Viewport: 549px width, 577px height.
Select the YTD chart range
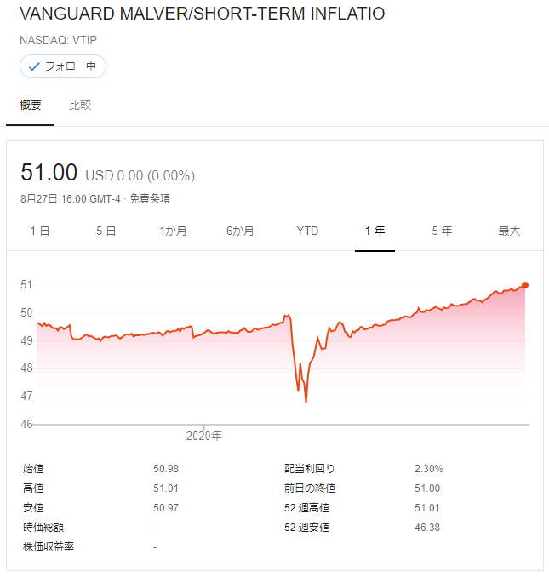pyautogui.click(x=307, y=231)
